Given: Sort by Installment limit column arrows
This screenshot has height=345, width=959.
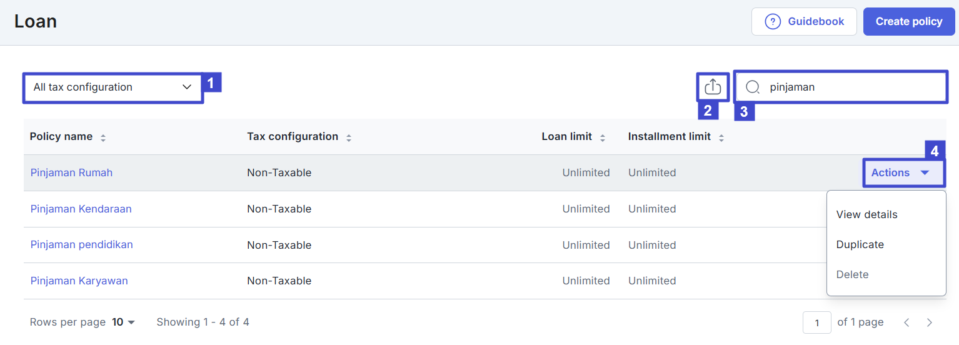Looking at the screenshot, I should pyautogui.click(x=721, y=137).
